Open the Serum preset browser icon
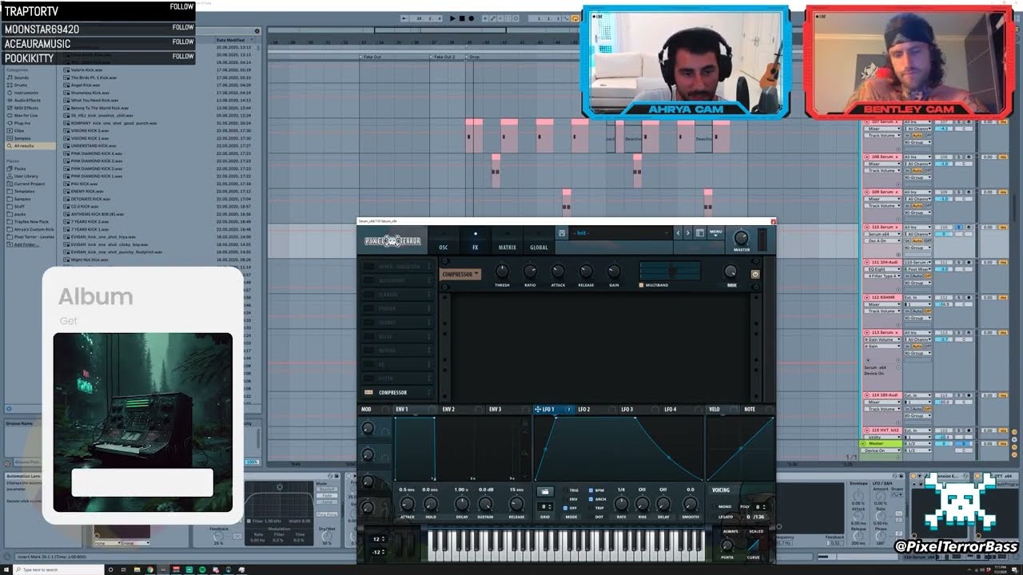This screenshot has width=1023, height=575. pyautogui.click(x=699, y=233)
